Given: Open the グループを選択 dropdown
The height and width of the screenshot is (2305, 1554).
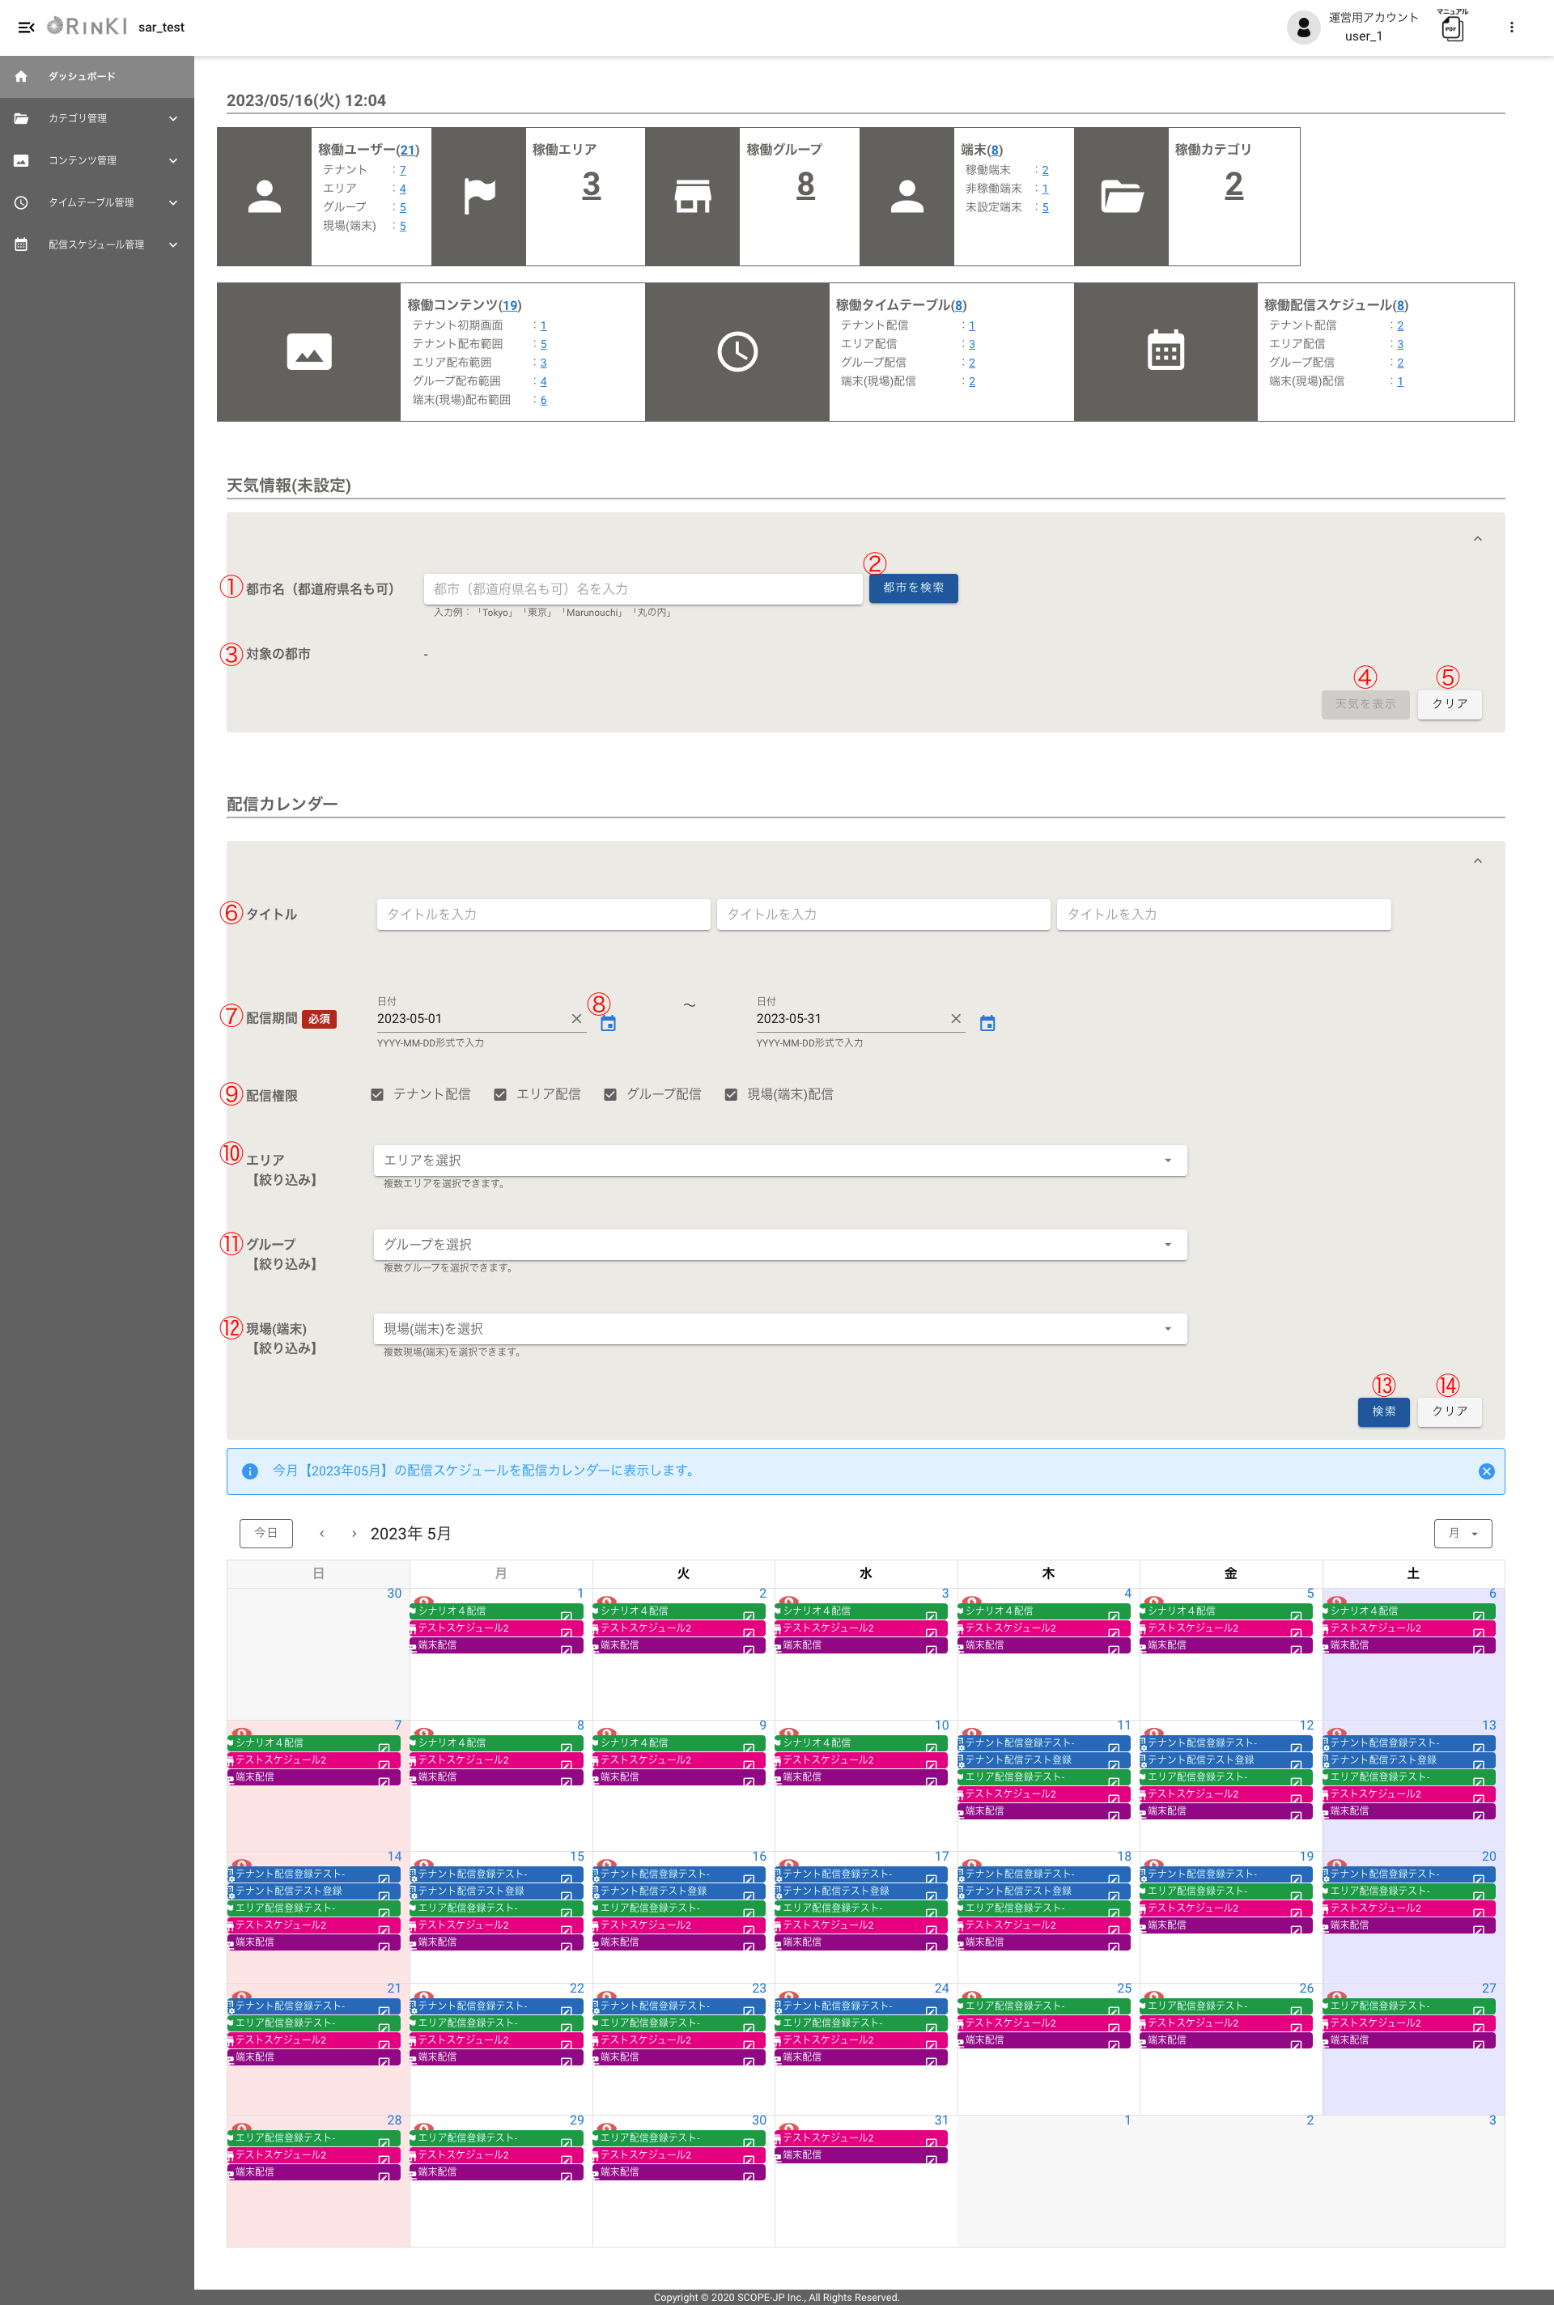Looking at the screenshot, I should pos(779,1245).
